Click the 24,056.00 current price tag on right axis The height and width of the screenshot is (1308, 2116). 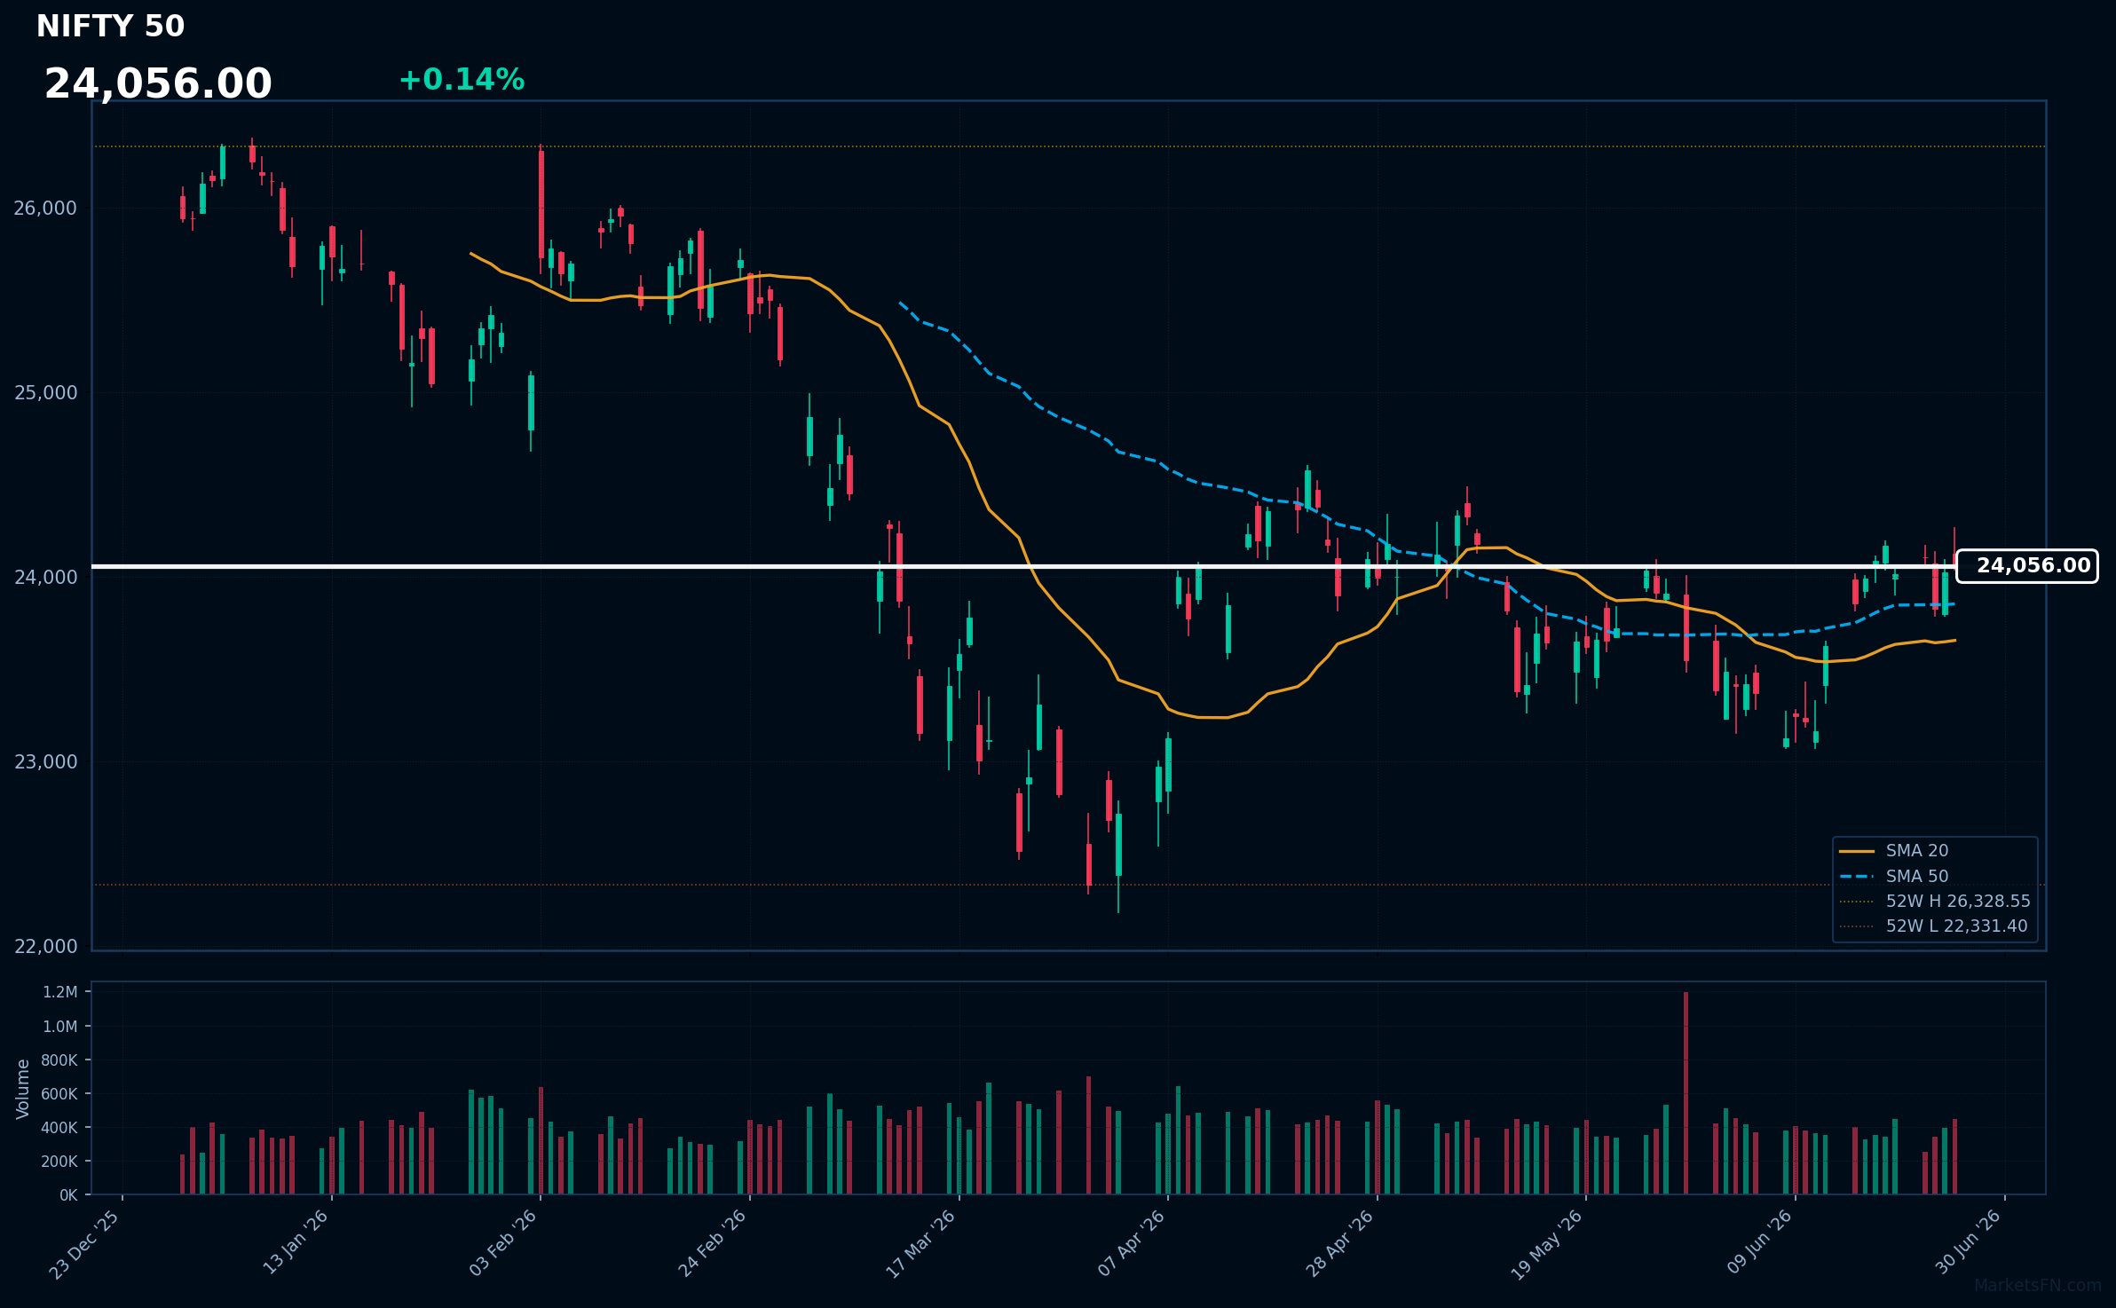[2027, 566]
